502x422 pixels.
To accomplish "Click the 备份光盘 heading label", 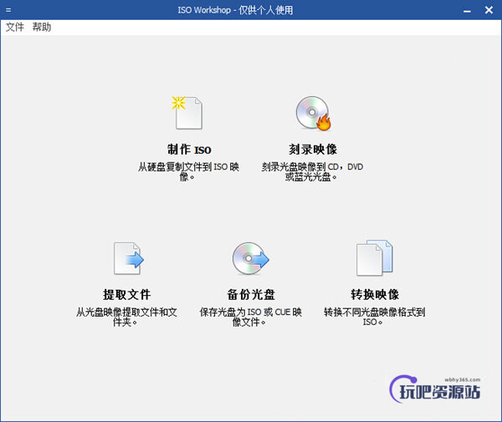I will click(251, 294).
